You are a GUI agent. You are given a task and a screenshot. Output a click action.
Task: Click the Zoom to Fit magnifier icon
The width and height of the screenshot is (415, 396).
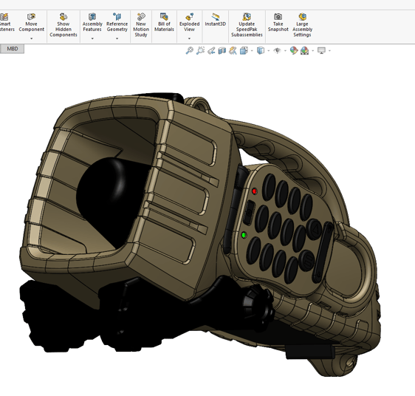189,50
